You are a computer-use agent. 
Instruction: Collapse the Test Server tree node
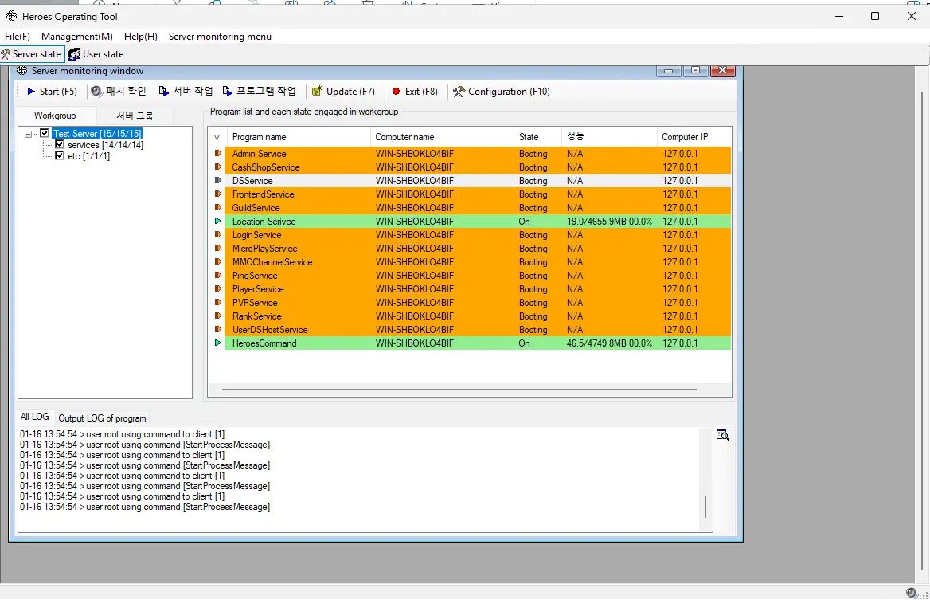pos(28,134)
